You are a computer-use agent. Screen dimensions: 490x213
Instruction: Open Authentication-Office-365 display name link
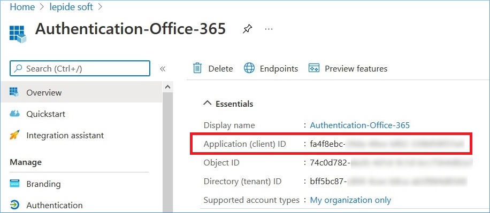(x=359, y=125)
